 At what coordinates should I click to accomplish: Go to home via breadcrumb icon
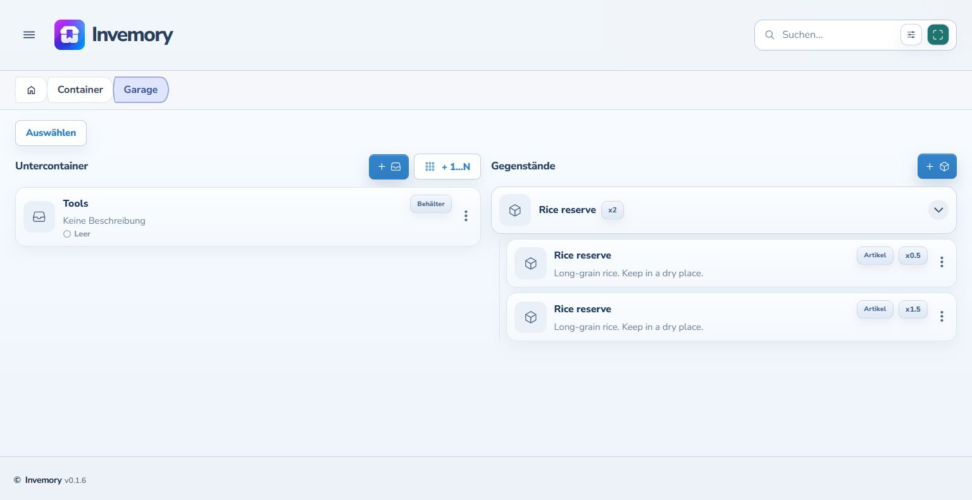pyautogui.click(x=31, y=90)
